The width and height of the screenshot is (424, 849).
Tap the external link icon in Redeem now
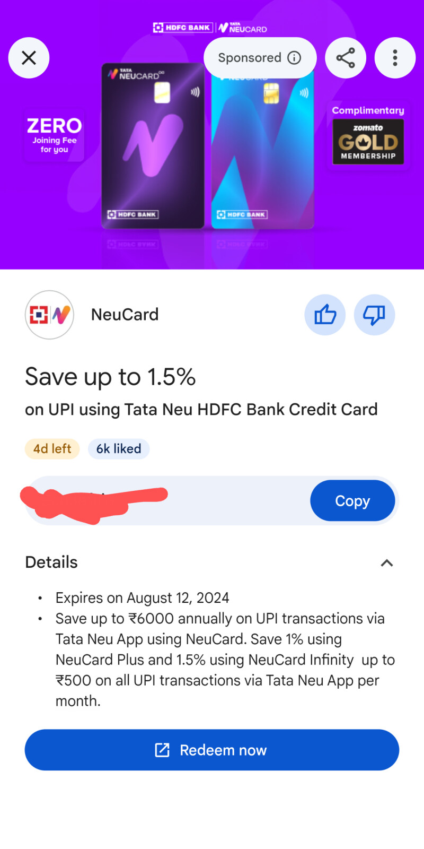click(162, 750)
